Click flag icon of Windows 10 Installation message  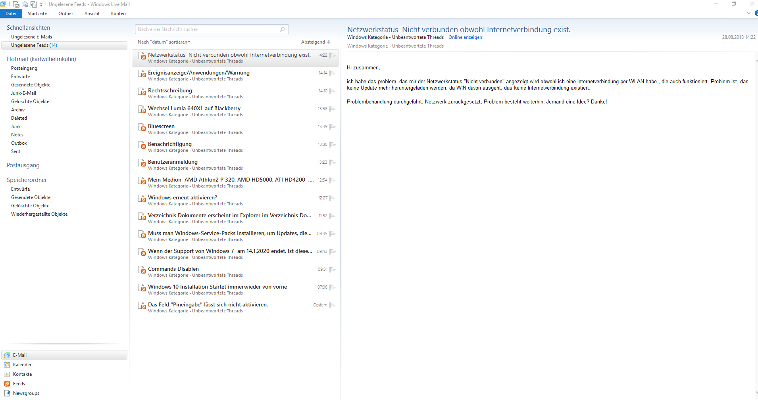(x=333, y=287)
